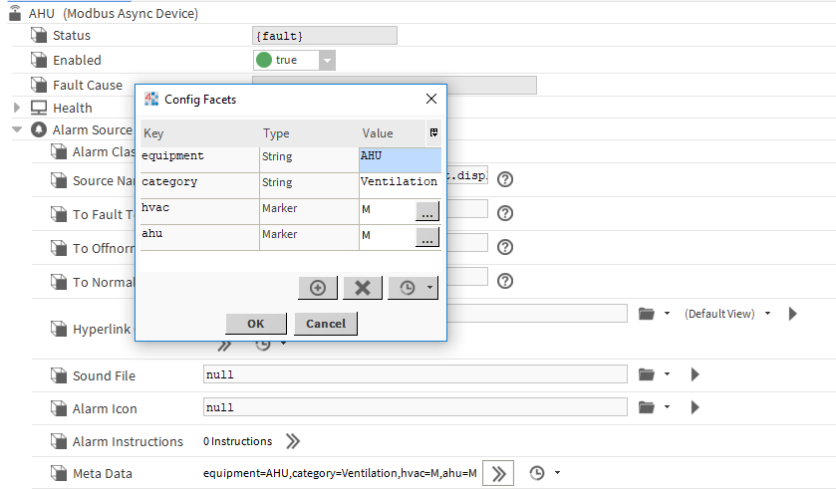Expand the Health property row

click(x=17, y=108)
